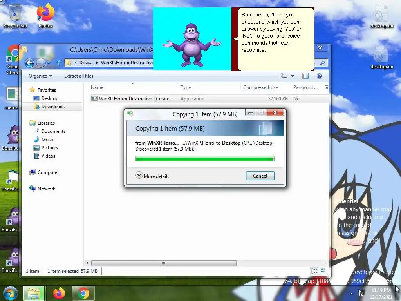Open the memz desktop icon
The width and height of the screenshot is (401, 301).
[12, 98]
